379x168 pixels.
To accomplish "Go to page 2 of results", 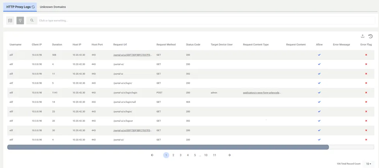I will click(173, 155).
